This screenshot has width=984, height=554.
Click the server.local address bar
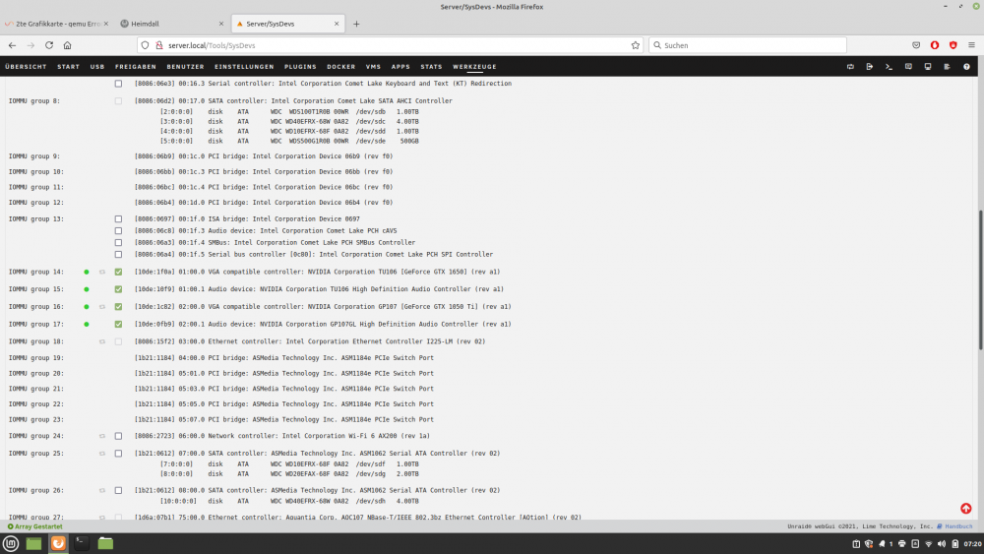389,45
